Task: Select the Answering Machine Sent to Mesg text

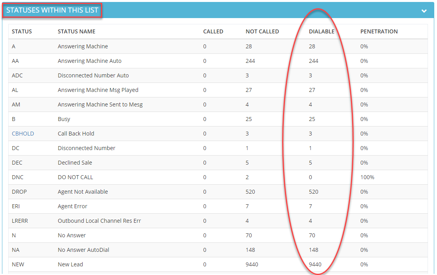Action: [x=100, y=104]
